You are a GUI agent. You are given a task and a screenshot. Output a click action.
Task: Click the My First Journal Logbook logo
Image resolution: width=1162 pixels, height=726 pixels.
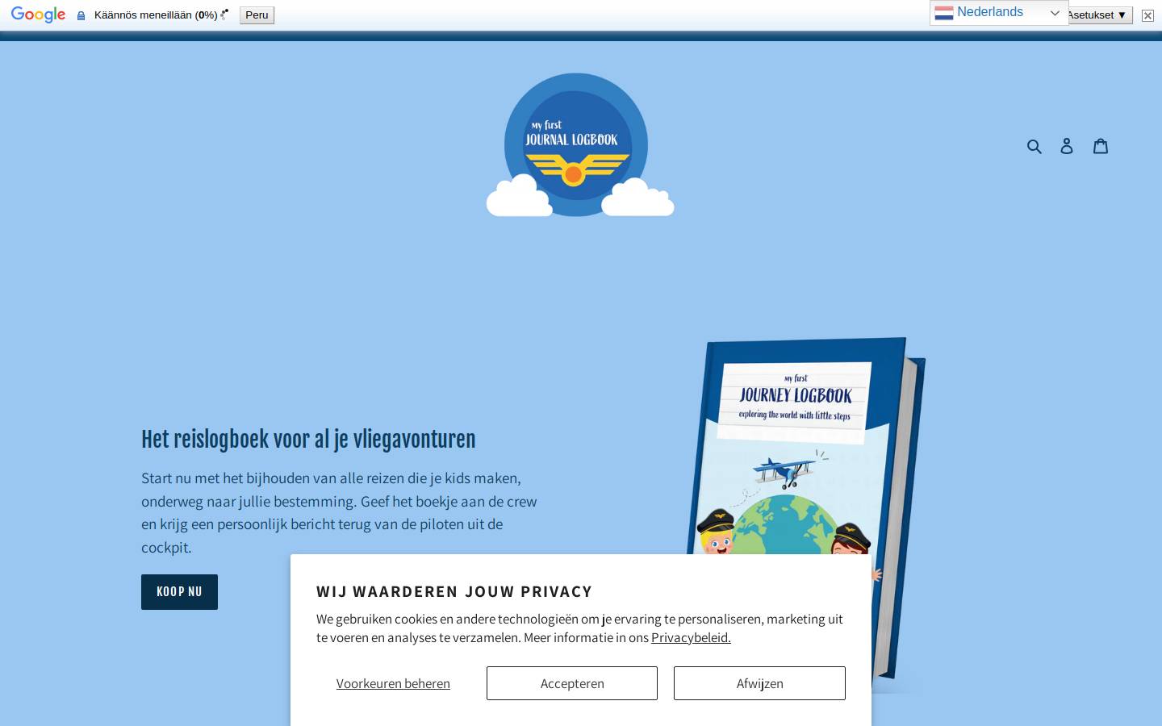point(580,145)
